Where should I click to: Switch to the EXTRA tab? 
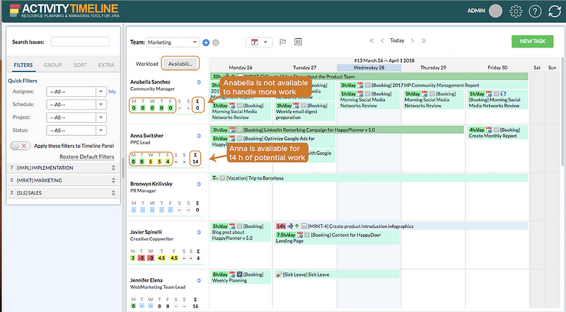pos(106,65)
